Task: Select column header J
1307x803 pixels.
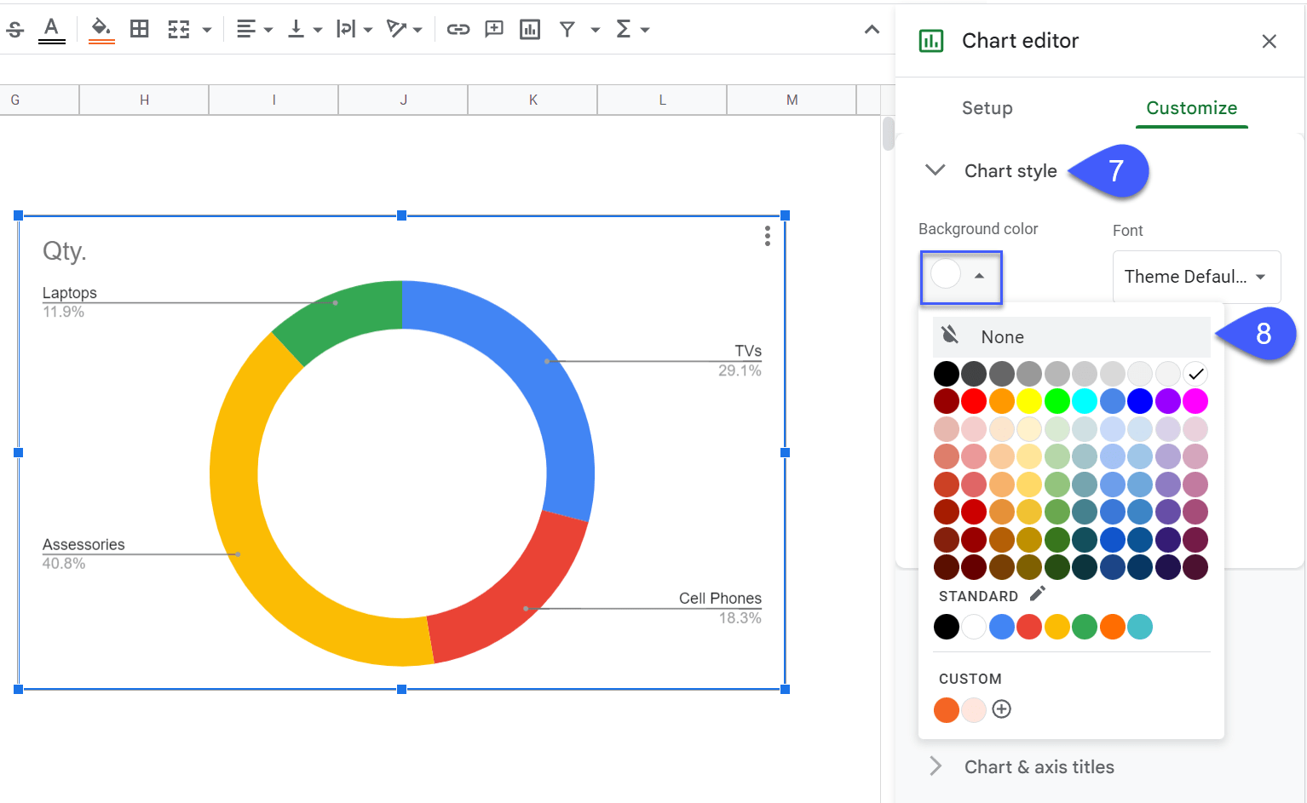Action: [403, 100]
